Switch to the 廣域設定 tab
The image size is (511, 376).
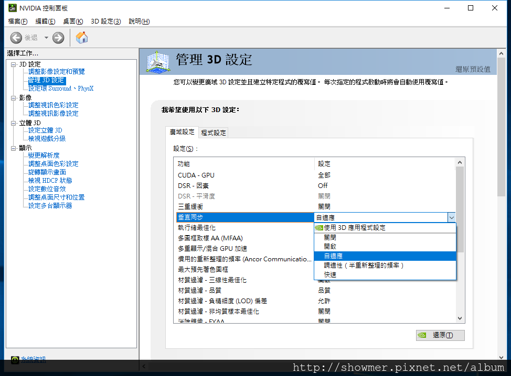182,132
